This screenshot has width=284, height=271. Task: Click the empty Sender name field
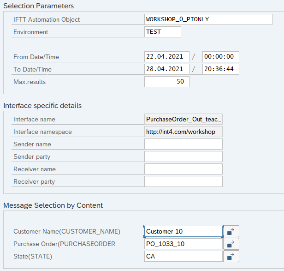(x=183, y=144)
